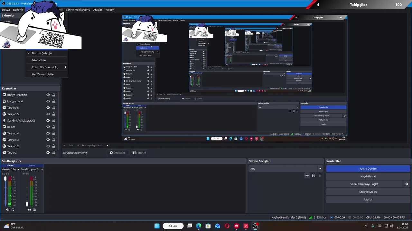Hide the Image Reaction source

pyautogui.click(x=48, y=95)
